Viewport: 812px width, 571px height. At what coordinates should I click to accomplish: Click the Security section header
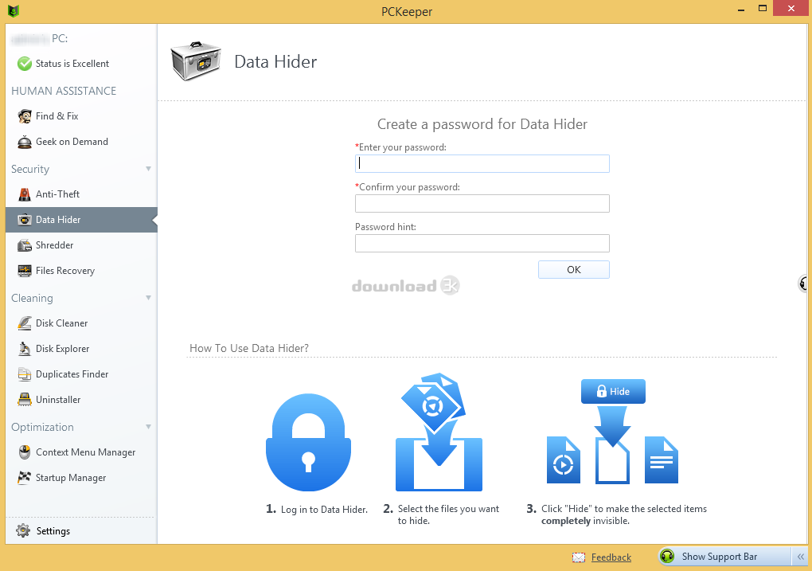pos(30,170)
